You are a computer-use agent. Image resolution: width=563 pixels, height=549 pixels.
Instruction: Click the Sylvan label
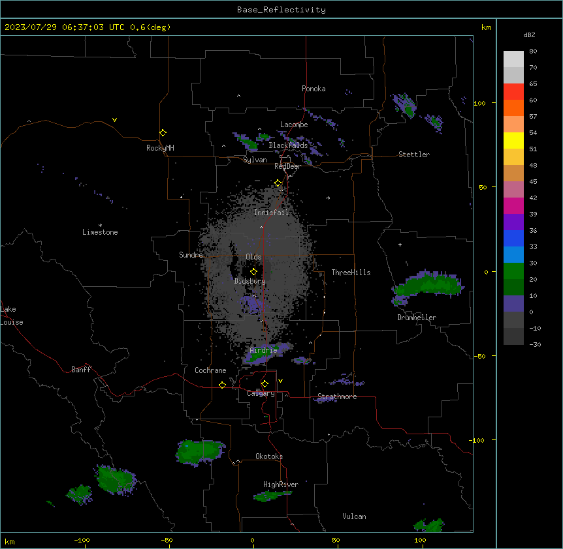(255, 160)
